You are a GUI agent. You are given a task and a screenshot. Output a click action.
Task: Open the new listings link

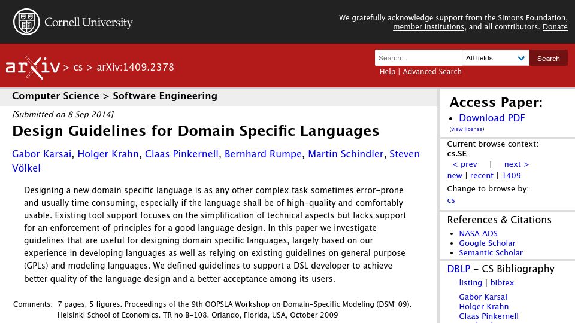(455, 175)
